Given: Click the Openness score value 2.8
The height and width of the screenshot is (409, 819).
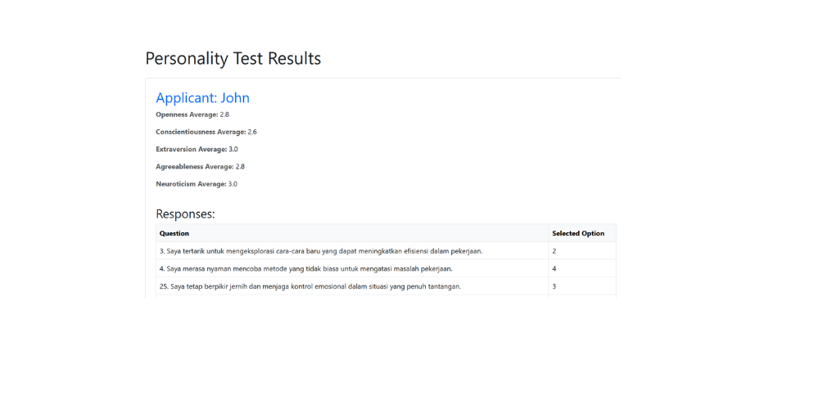Looking at the screenshot, I should [224, 115].
